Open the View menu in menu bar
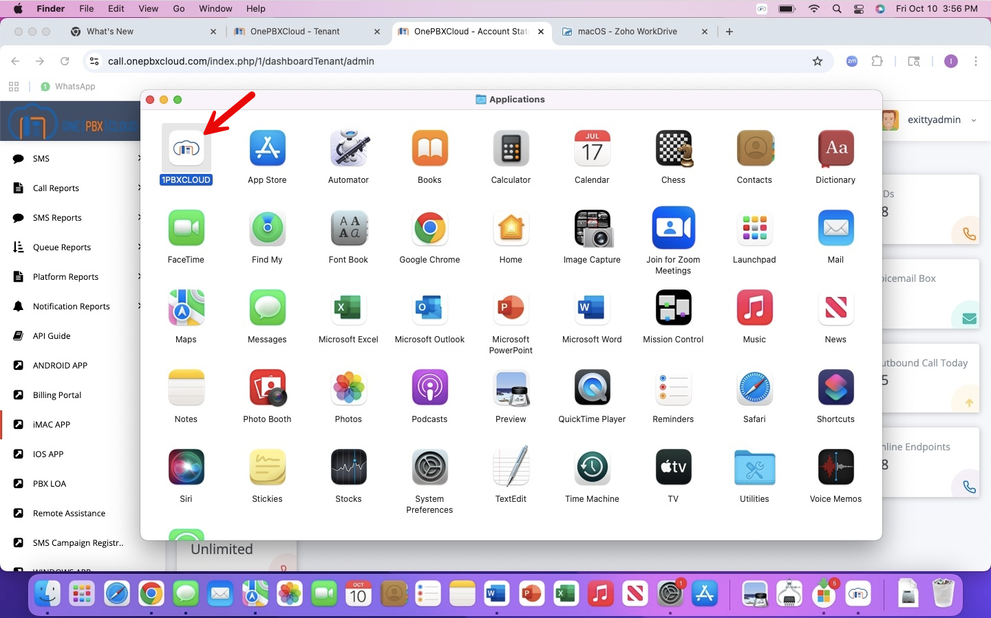The width and height of the screenshot is (991, 618). pyautogui.click(x=148, y=9)
